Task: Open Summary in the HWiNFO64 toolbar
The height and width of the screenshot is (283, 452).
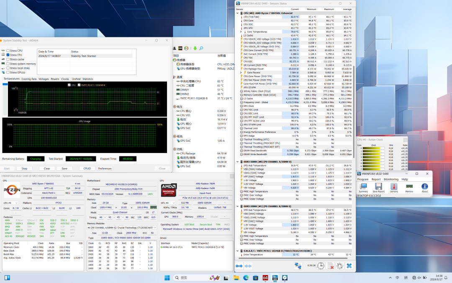Action: (363, 187)
